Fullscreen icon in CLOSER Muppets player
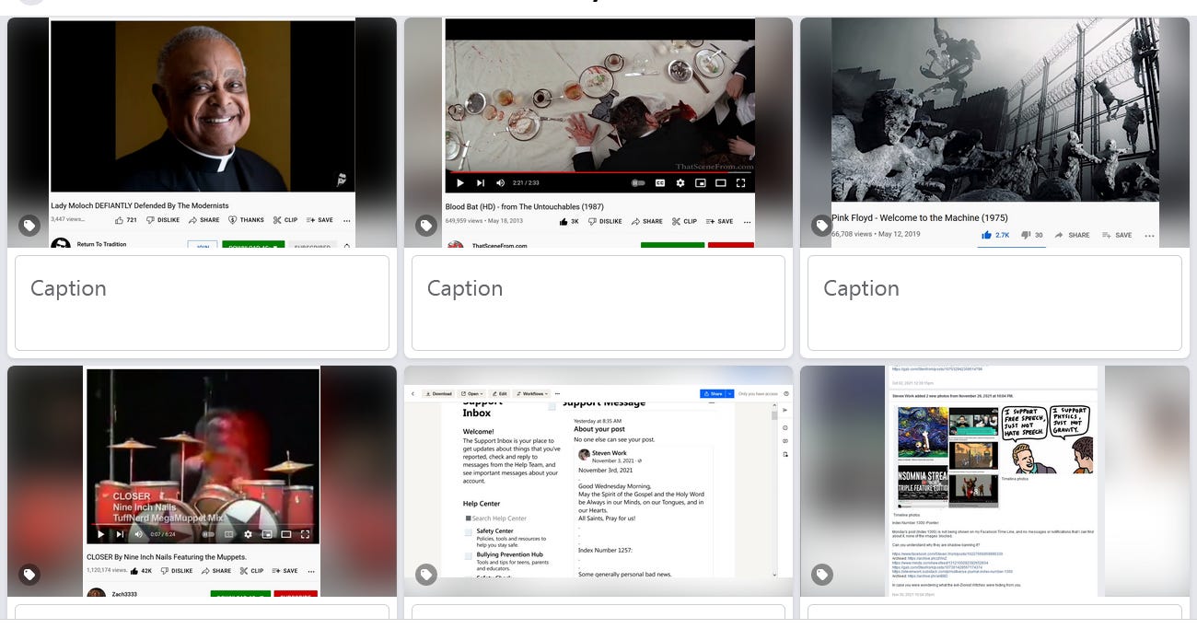 pos(306,534)
